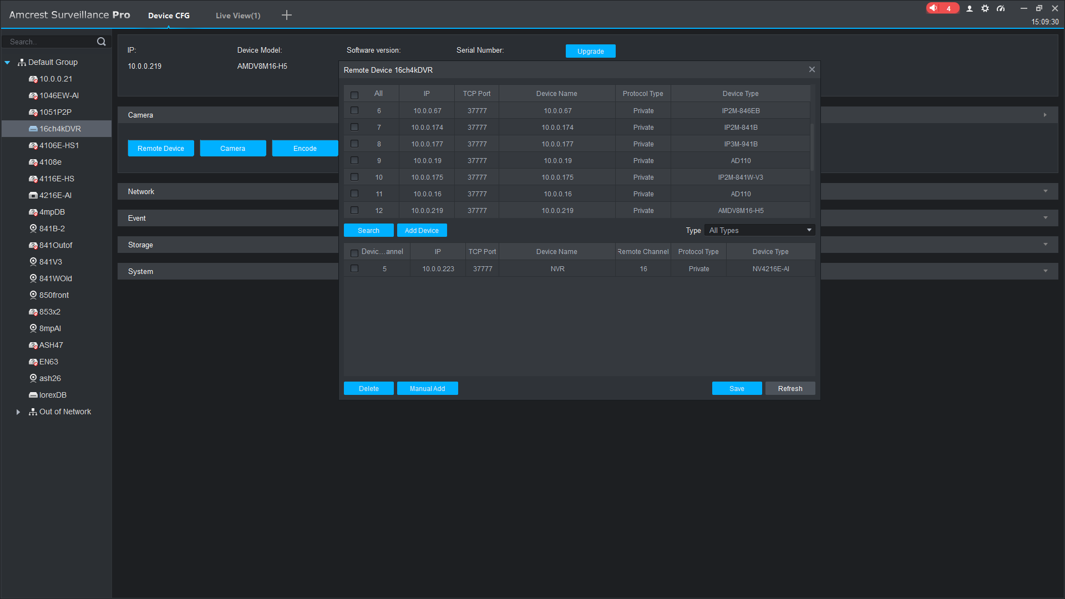Expand the Network section arrow
Screen dimensions: 1065x599
click(x=1046, y=191)
